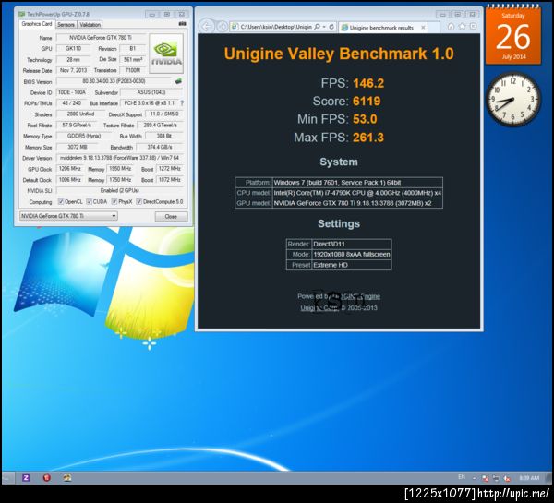The height and width of the screenshot is (503, 554).
Task: Click the Unigine Valley Benchmark 1.0 heading
Action: (x=339, y=54)
